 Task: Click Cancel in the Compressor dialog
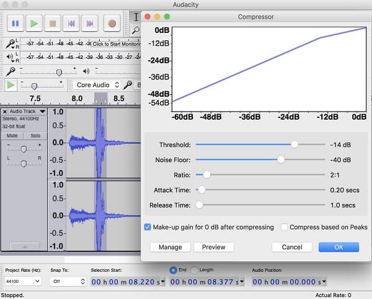[x=292, y=247]
